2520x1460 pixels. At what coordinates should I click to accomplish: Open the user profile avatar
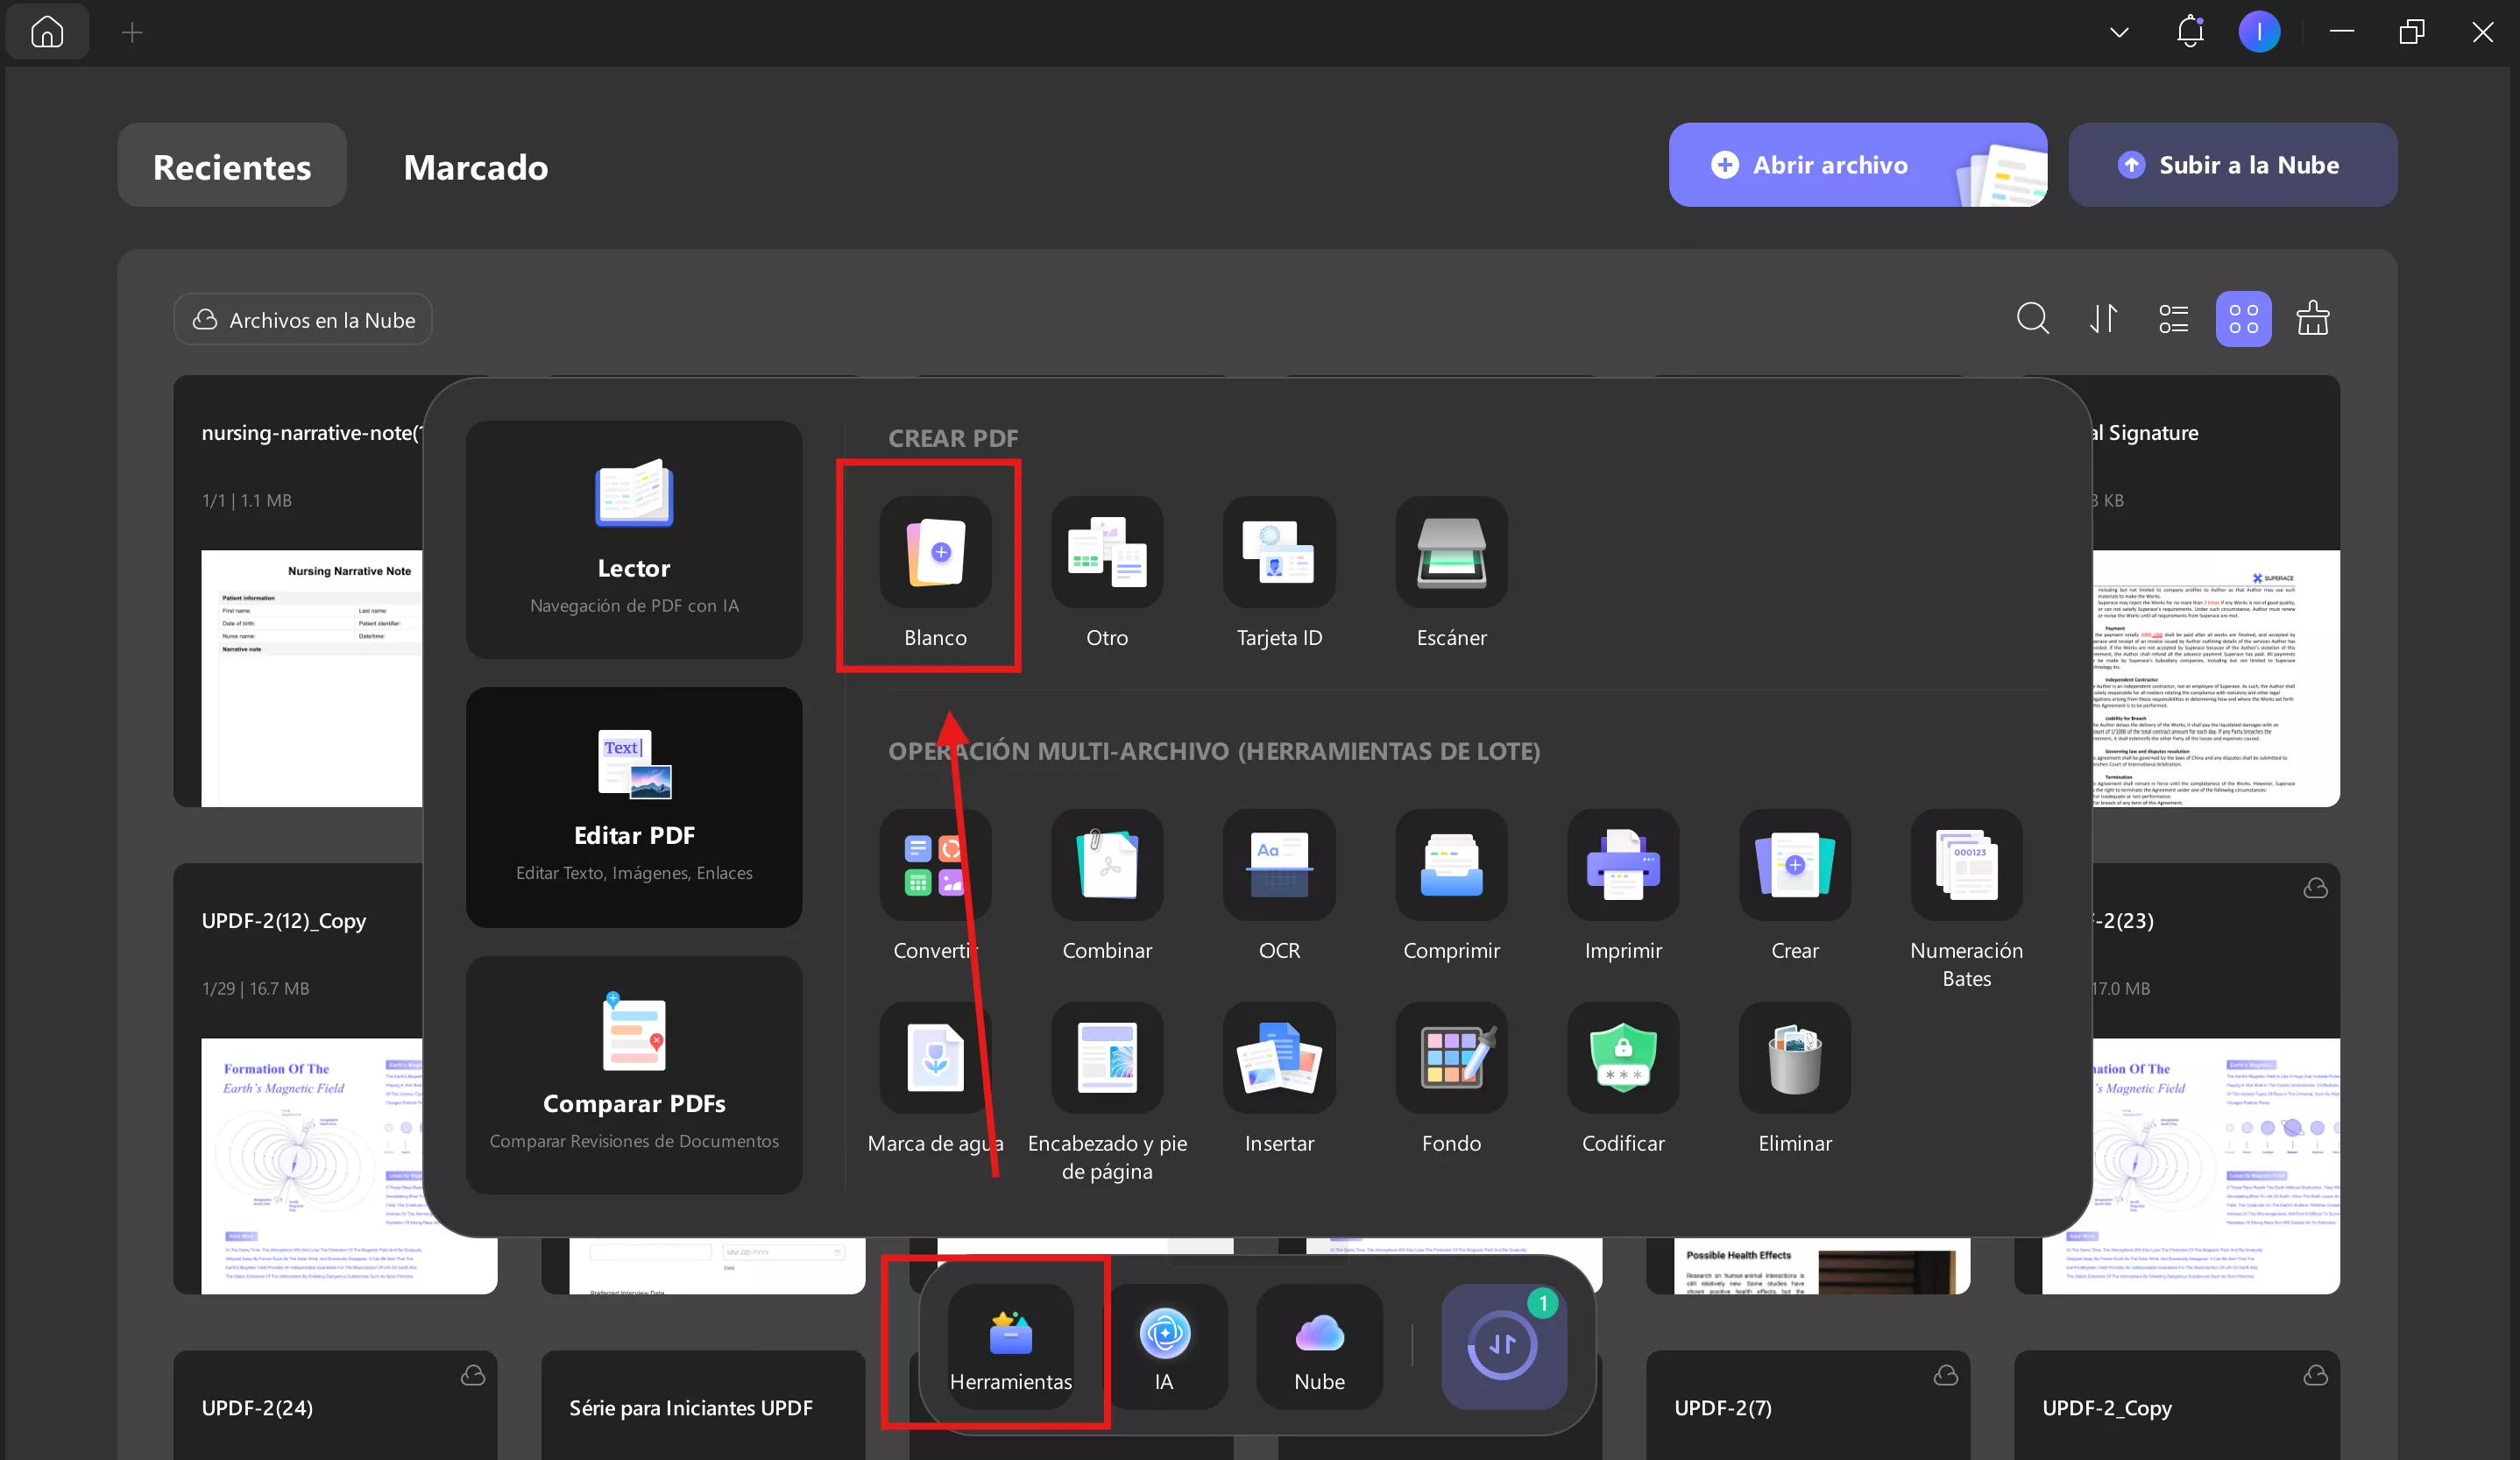coord(2259,32)
